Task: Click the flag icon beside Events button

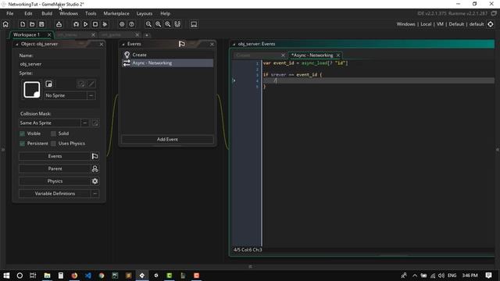Action: coord(95,156)
